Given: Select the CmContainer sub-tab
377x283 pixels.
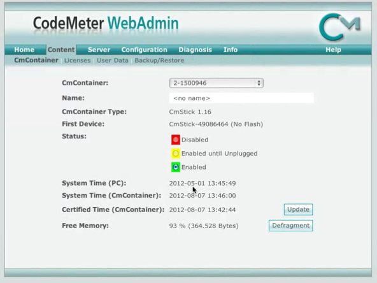Looking at the screenshot, I should click(x=36, y=60).
